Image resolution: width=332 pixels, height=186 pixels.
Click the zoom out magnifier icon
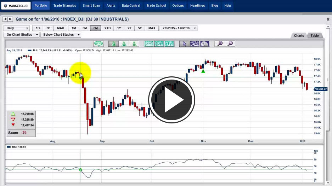click(x=230, y=44)
